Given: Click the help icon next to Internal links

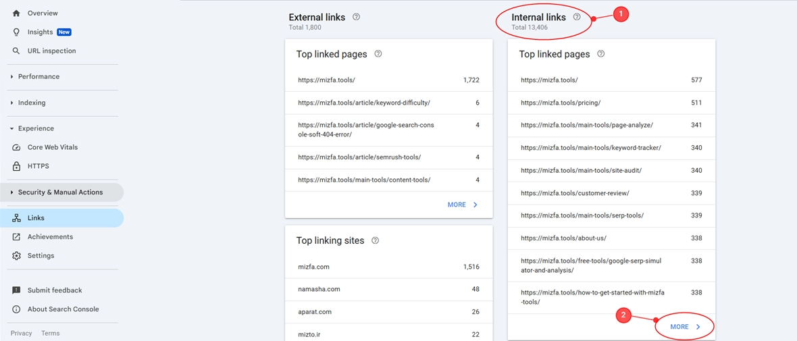Looking at the screenshot, I should pos(577,17).
